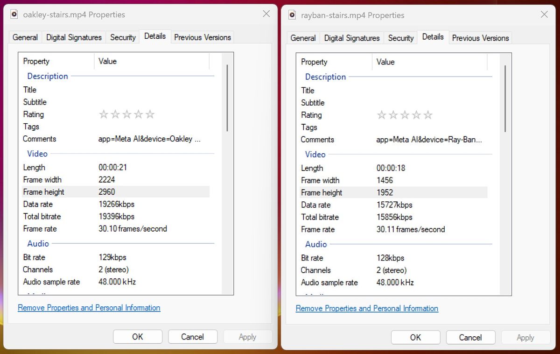Screen dimensions: 560x354
Task: Select Title value field in oakley-stairs.mp4 window
Action: tap(152, 90)
